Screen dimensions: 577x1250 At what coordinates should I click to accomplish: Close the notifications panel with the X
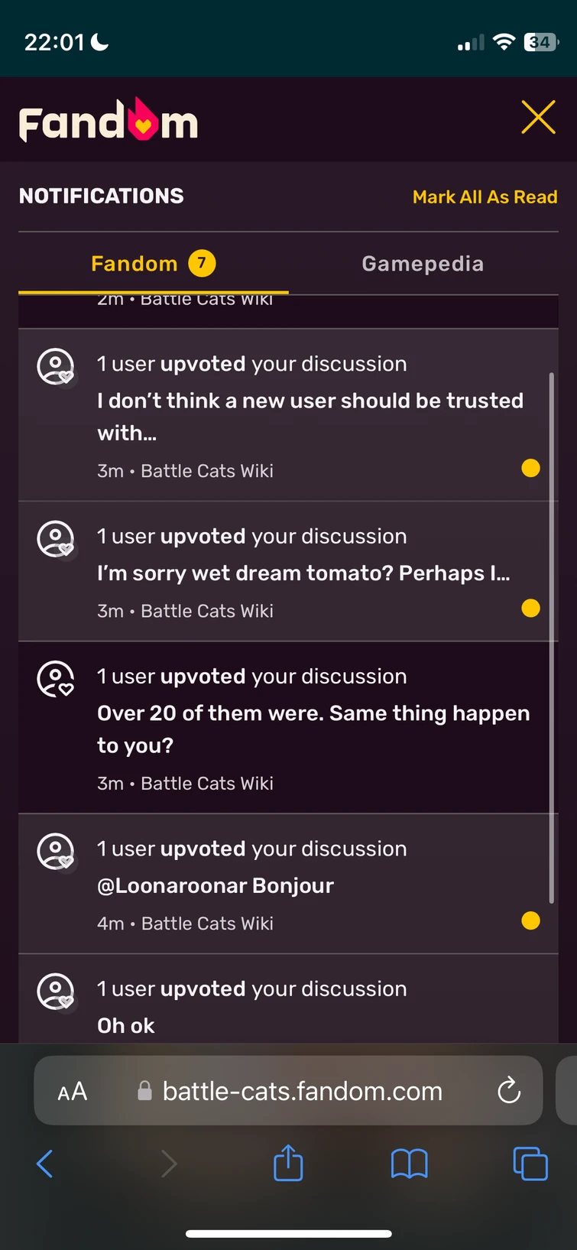(538, 118)
